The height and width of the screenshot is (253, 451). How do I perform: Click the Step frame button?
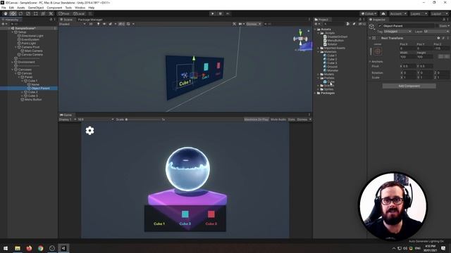pyautogui.click(x=228, y=13)
